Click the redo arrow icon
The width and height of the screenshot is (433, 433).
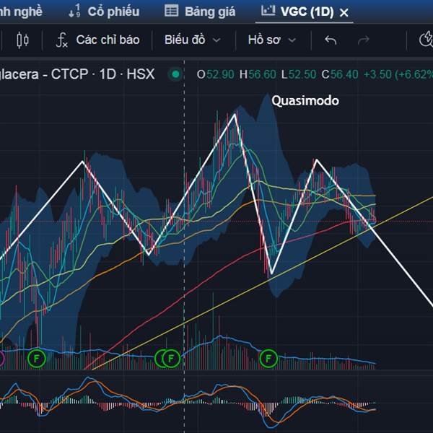click(363, 40)
